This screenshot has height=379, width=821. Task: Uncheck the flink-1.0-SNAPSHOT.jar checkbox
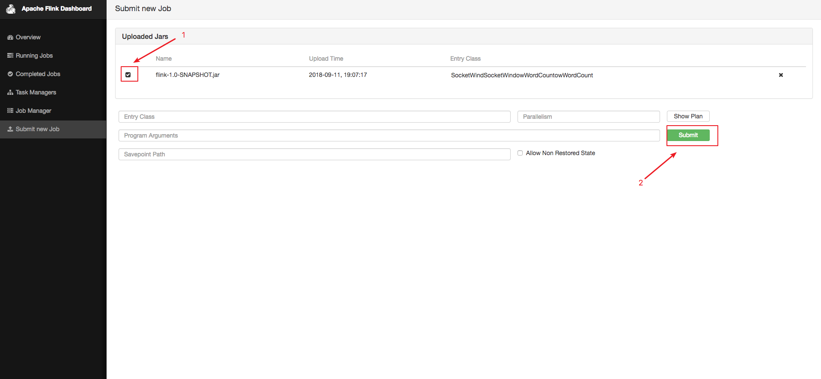pyautogui.click(x=128, y=75)
